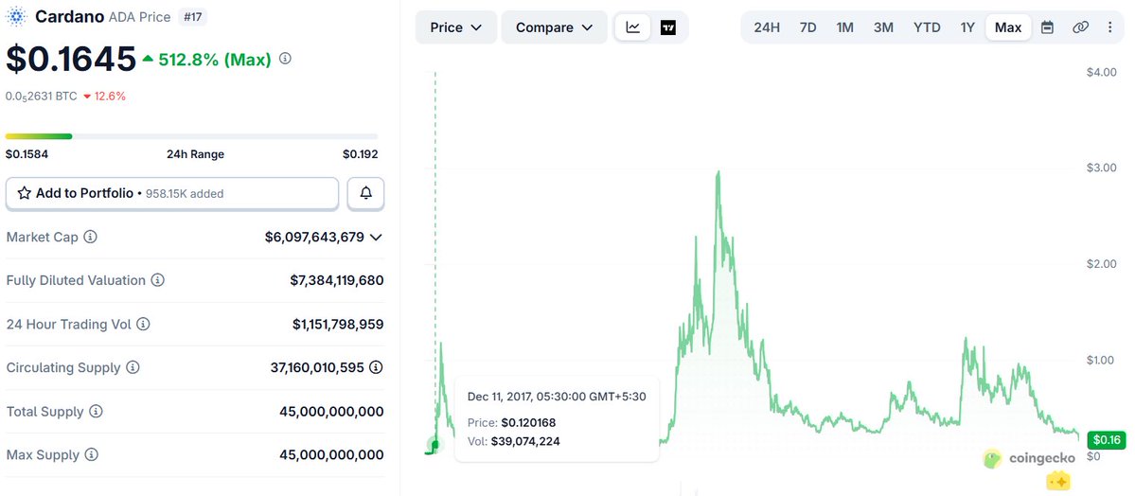Open the calendar date range picker
The image size is (1135, 496).
[1047, 27]
